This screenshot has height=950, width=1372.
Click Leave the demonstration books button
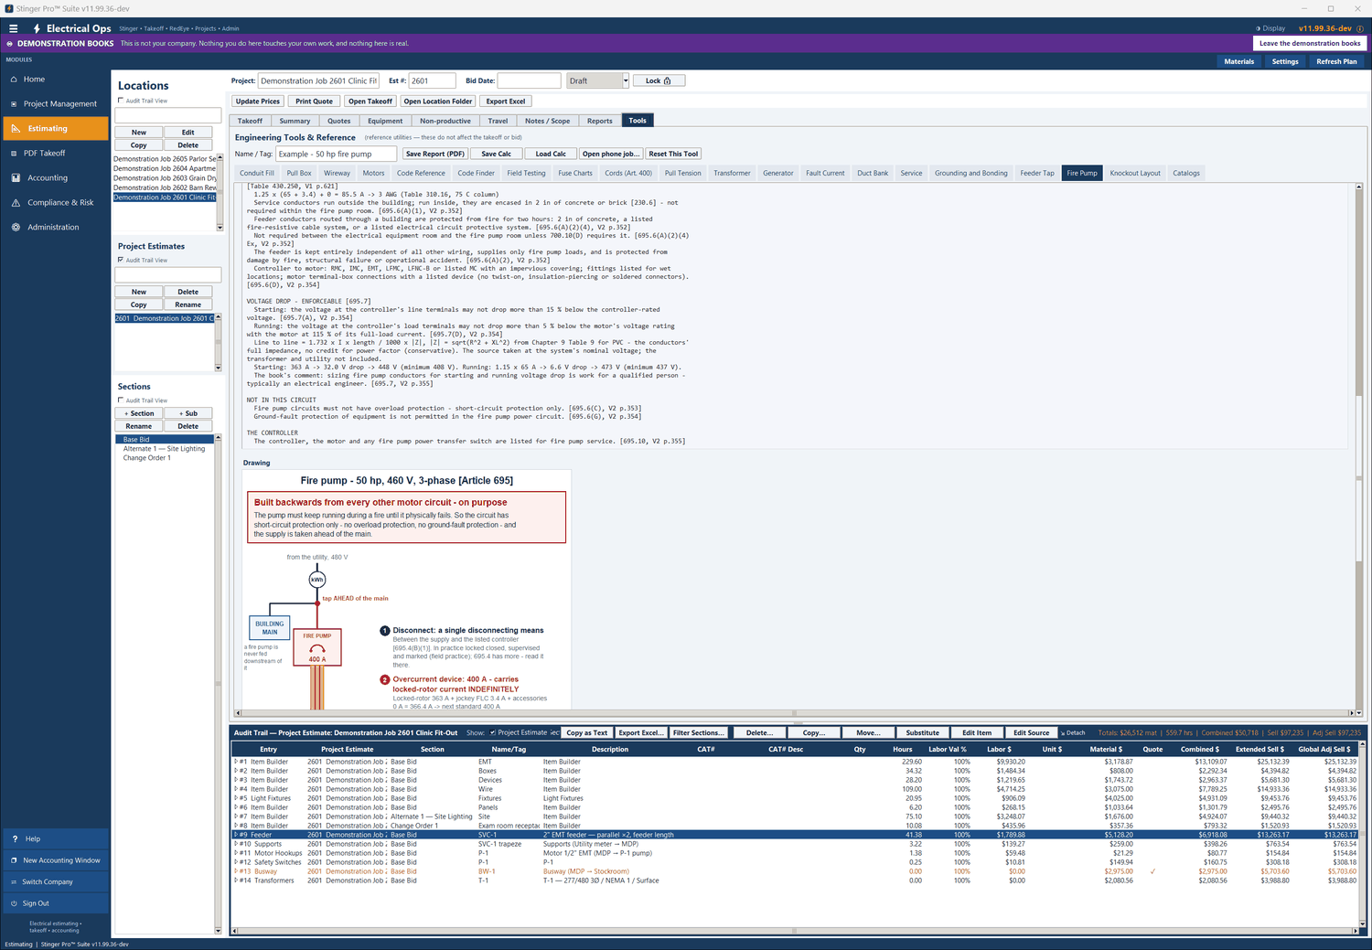point(1310,43)
